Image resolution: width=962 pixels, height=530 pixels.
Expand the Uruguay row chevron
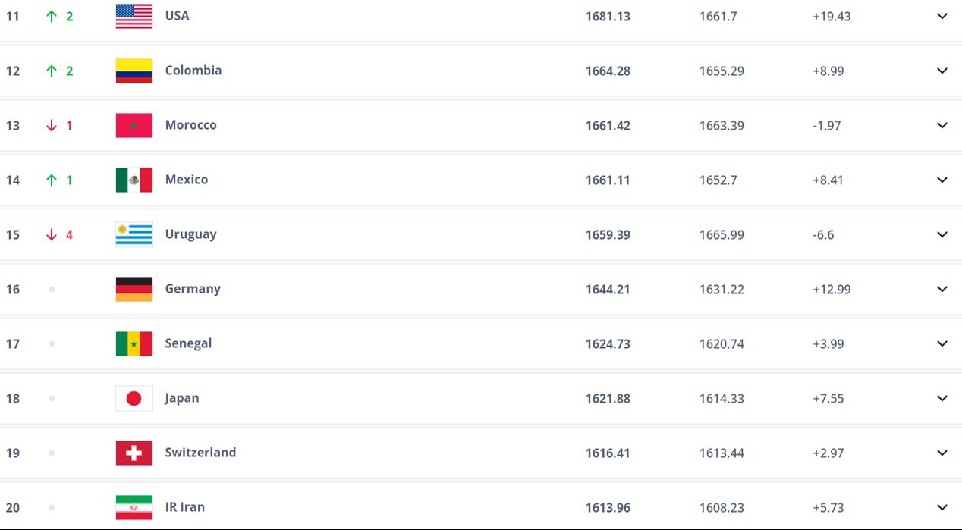coord(942,234)
